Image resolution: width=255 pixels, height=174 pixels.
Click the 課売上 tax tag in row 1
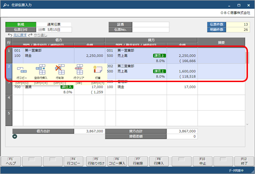(x=159, y=56)
